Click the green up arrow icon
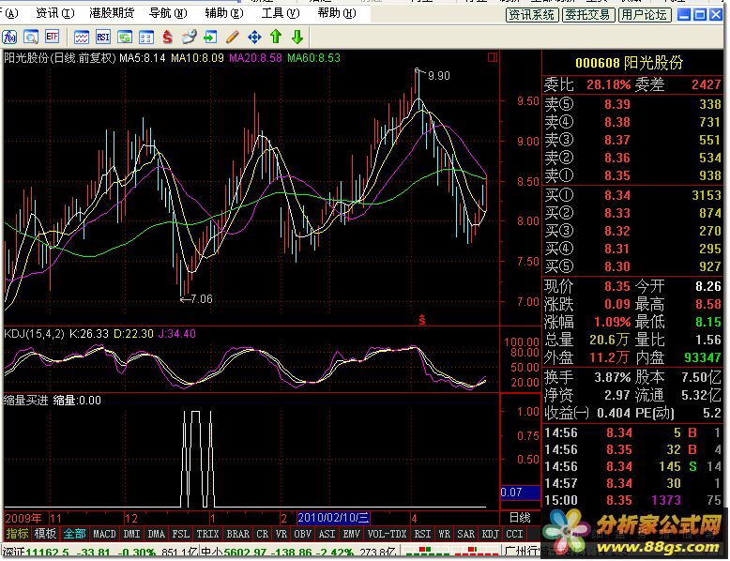730x561 pixels. [x=276, y=37]
